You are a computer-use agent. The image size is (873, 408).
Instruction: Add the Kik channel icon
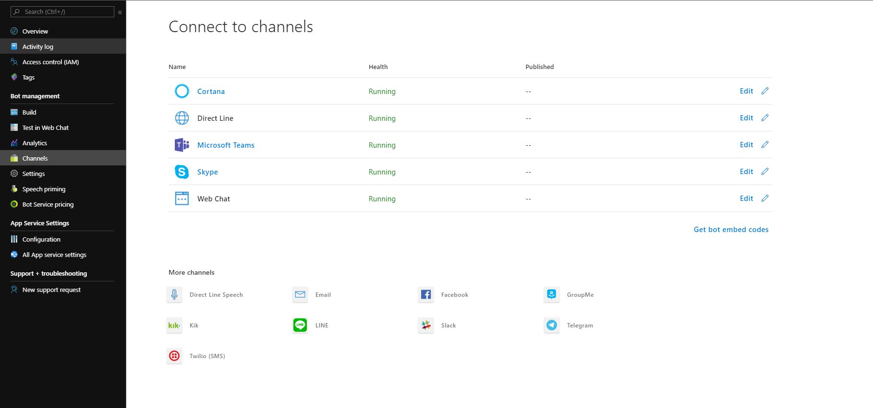click(x=174, y=325)
